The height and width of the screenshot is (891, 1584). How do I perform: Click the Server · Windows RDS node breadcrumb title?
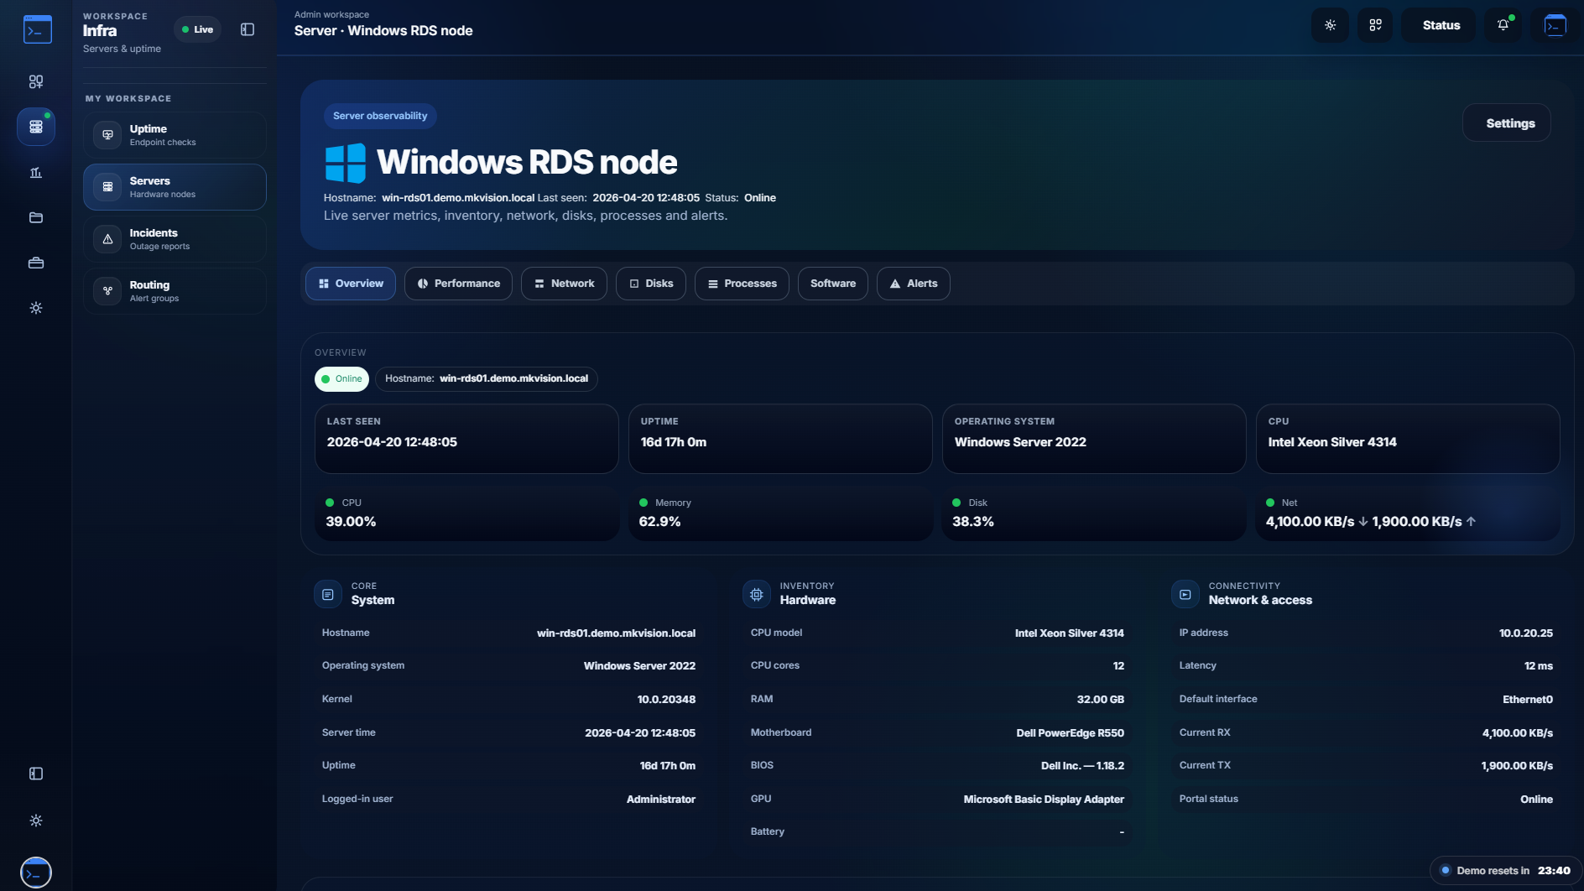383,31
